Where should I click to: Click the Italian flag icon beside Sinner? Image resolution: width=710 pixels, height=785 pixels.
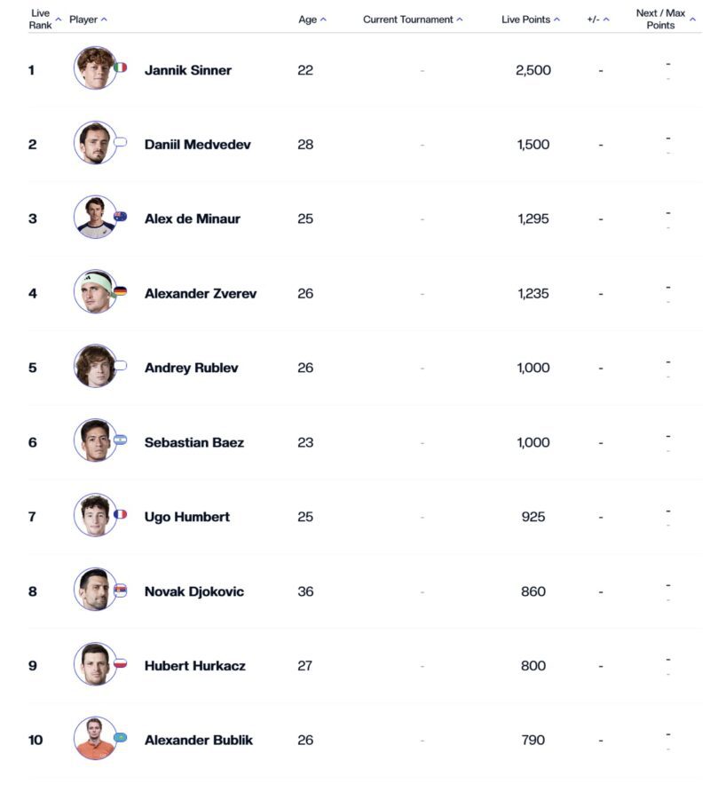click(x=120, y=67)
